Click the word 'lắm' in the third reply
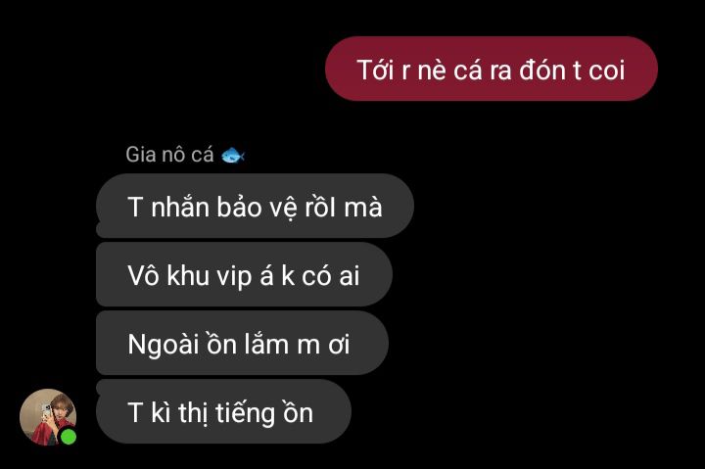Image resolution: width=705 pixels, height=469 pixels. tap(267, 344)
